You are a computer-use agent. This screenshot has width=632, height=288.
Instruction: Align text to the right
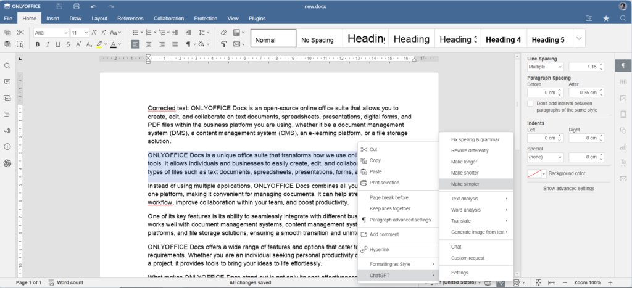tap(162, 44)
